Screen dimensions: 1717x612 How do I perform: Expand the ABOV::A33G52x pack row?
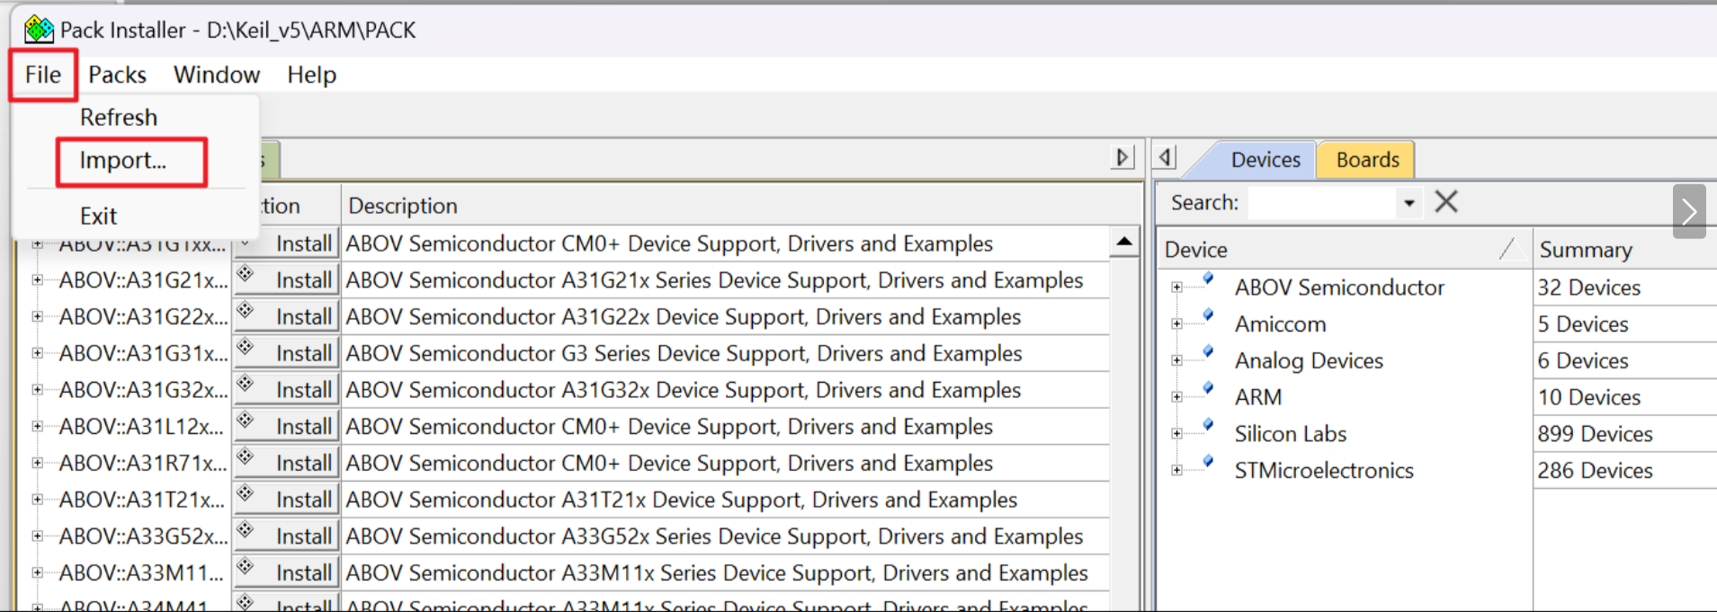37,537
